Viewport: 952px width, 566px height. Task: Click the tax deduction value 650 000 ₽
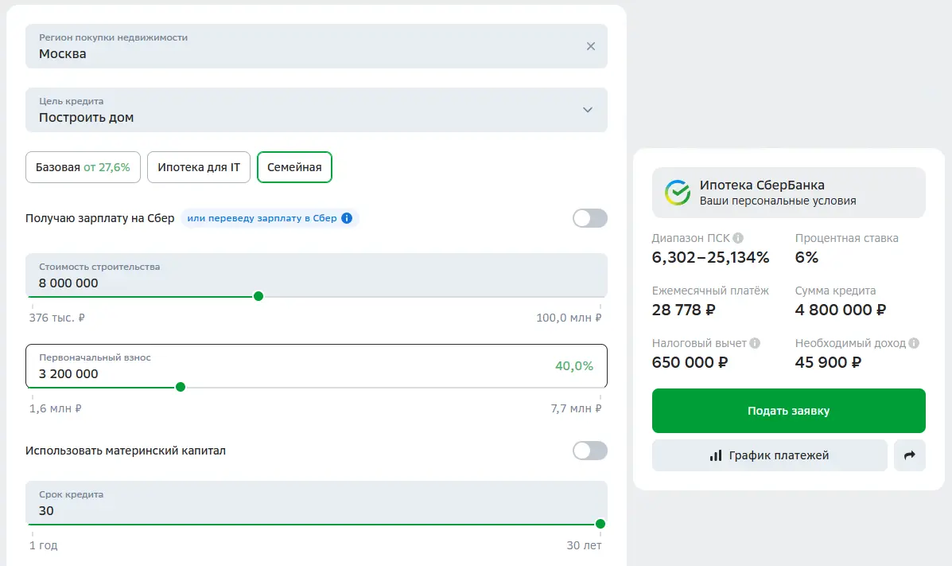pos(690,362)
